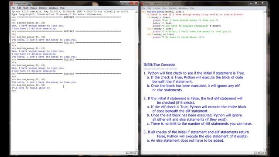This screenshot has width=279, height=157.
Task: Open Help menu in the test.py editor
Action: [192, 8]
